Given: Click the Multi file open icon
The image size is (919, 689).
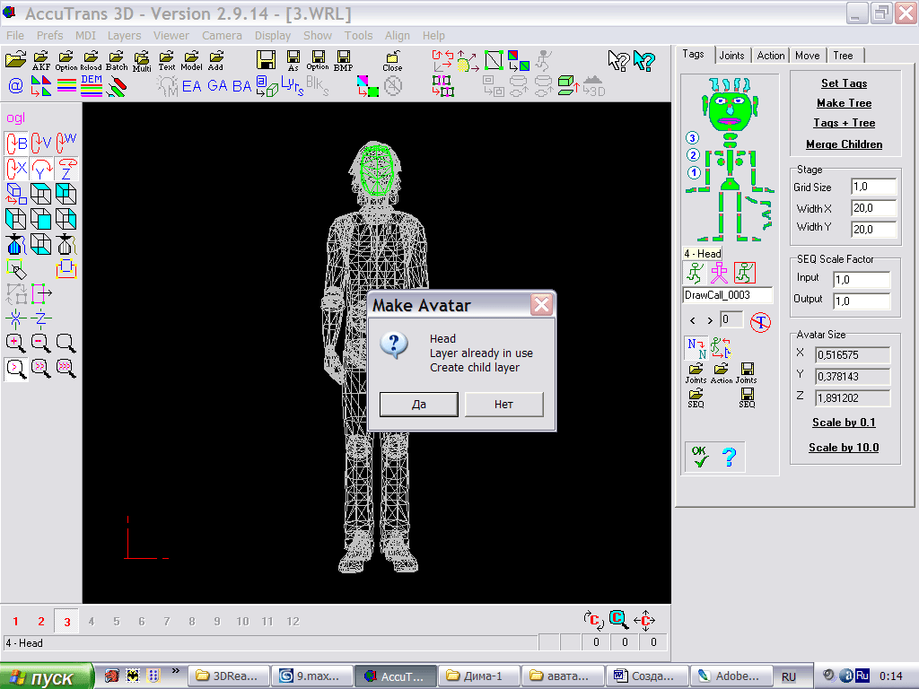Looking at the screenshot, I should (142, 61).
